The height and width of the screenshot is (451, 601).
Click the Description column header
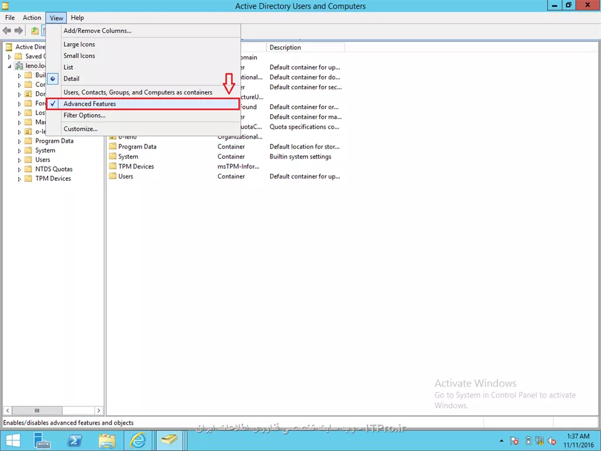(305, 47)
